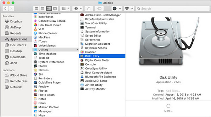Open the gear Action menu
The height and width of the screenshot is (117, 211).
(78, 8)
